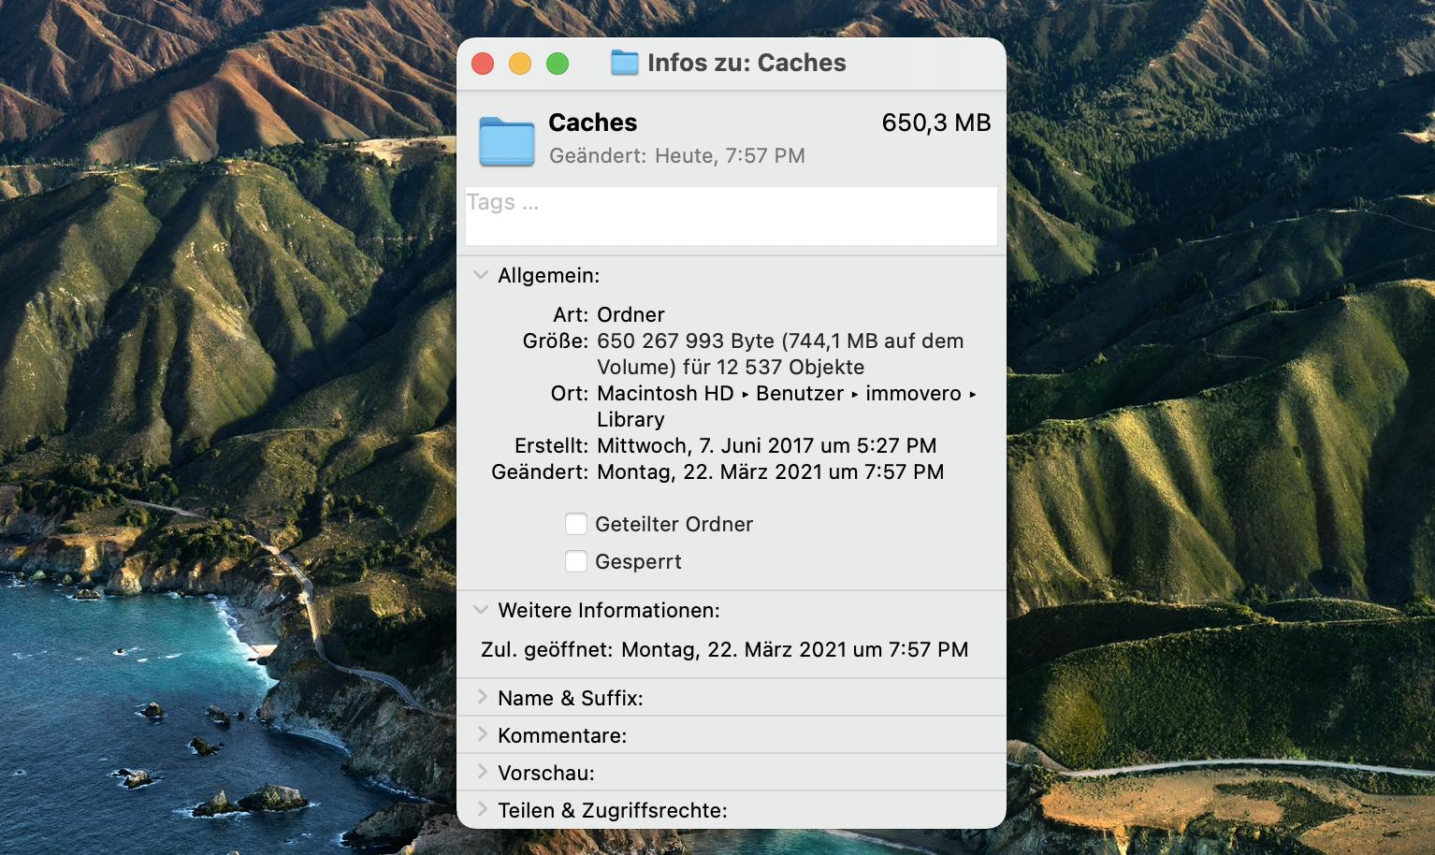Click 'Benutzer' in the location path
Screen dimensions: 1435x855
pos(800,393)
